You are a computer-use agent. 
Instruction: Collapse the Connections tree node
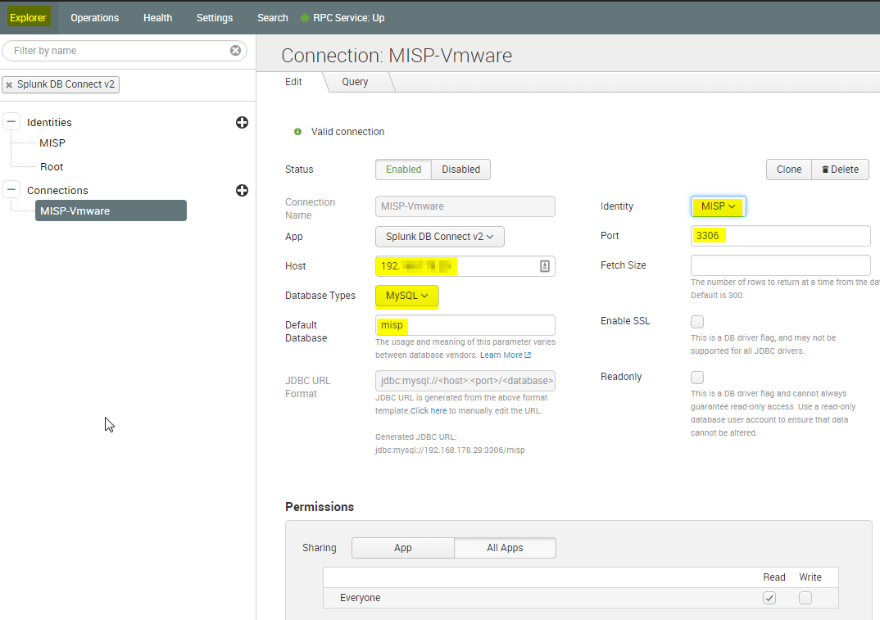pos(11,190)
